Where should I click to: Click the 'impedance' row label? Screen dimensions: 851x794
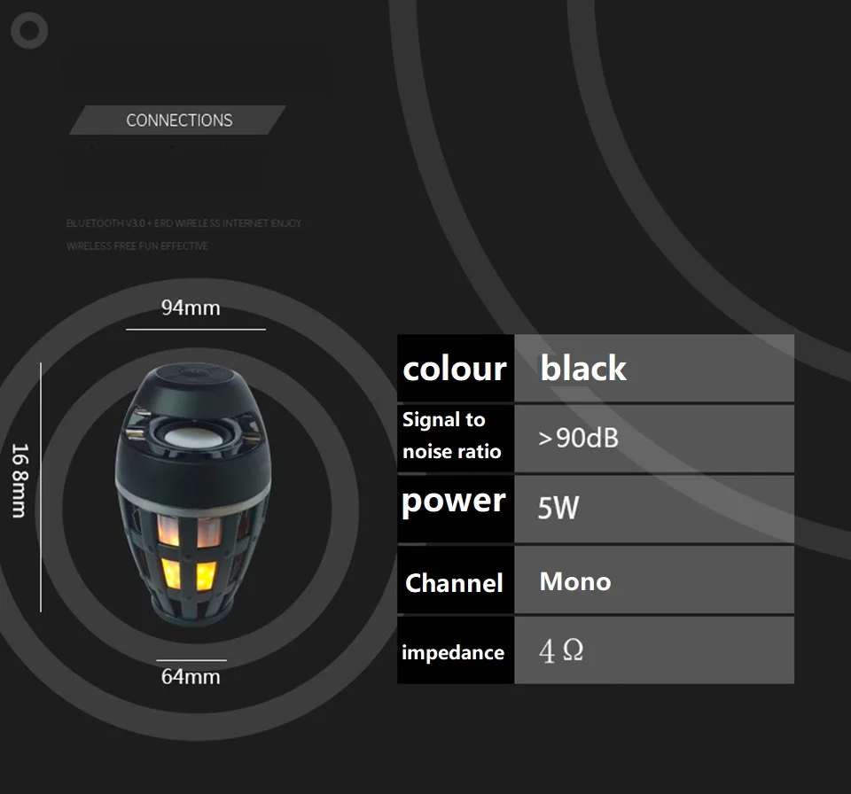click(453, 652)
